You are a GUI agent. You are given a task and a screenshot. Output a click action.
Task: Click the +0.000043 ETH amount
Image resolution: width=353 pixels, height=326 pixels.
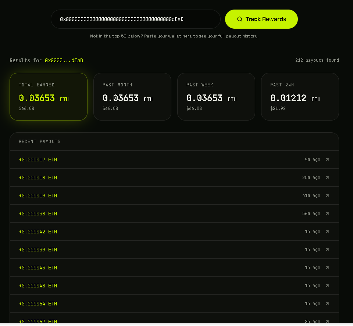pyautogui.click(x=38, y=268)
